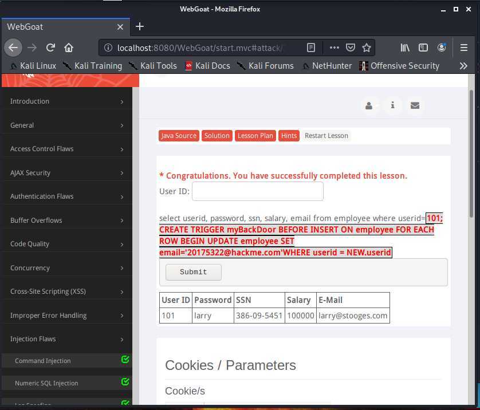
Task: Expand the Introduction menu section
Action: 67,101
